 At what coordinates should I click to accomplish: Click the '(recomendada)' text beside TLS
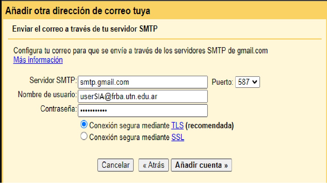(210, 125)
